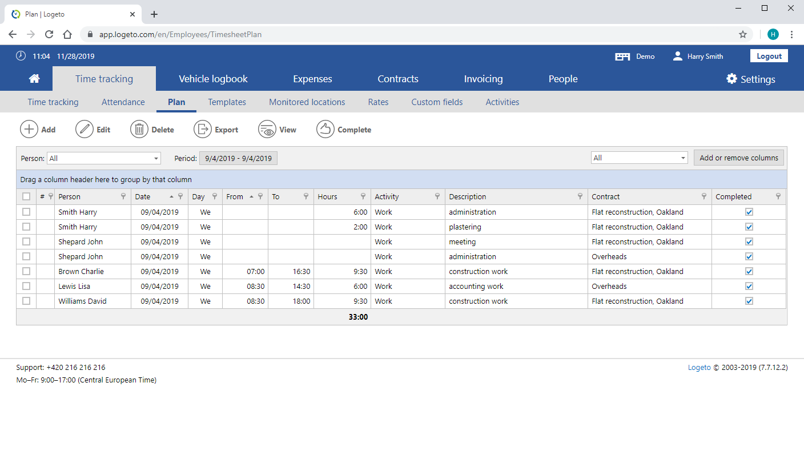The height and width of the screenshot is (455, 804).
Task: Select the Williams David row checkbox
Action: click(26, 301)
